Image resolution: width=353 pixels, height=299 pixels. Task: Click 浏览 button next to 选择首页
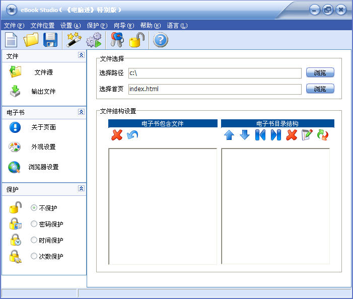[320, 89]
